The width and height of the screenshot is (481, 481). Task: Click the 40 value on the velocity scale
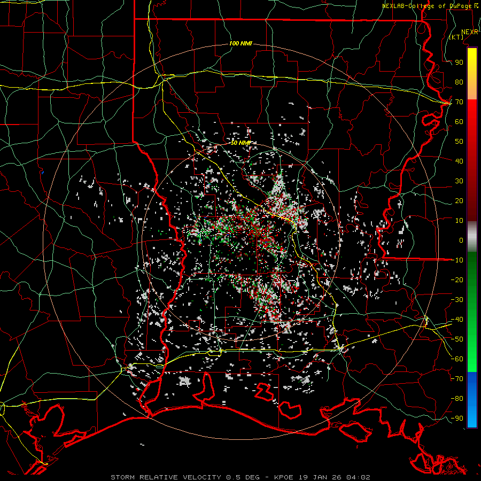459,161
